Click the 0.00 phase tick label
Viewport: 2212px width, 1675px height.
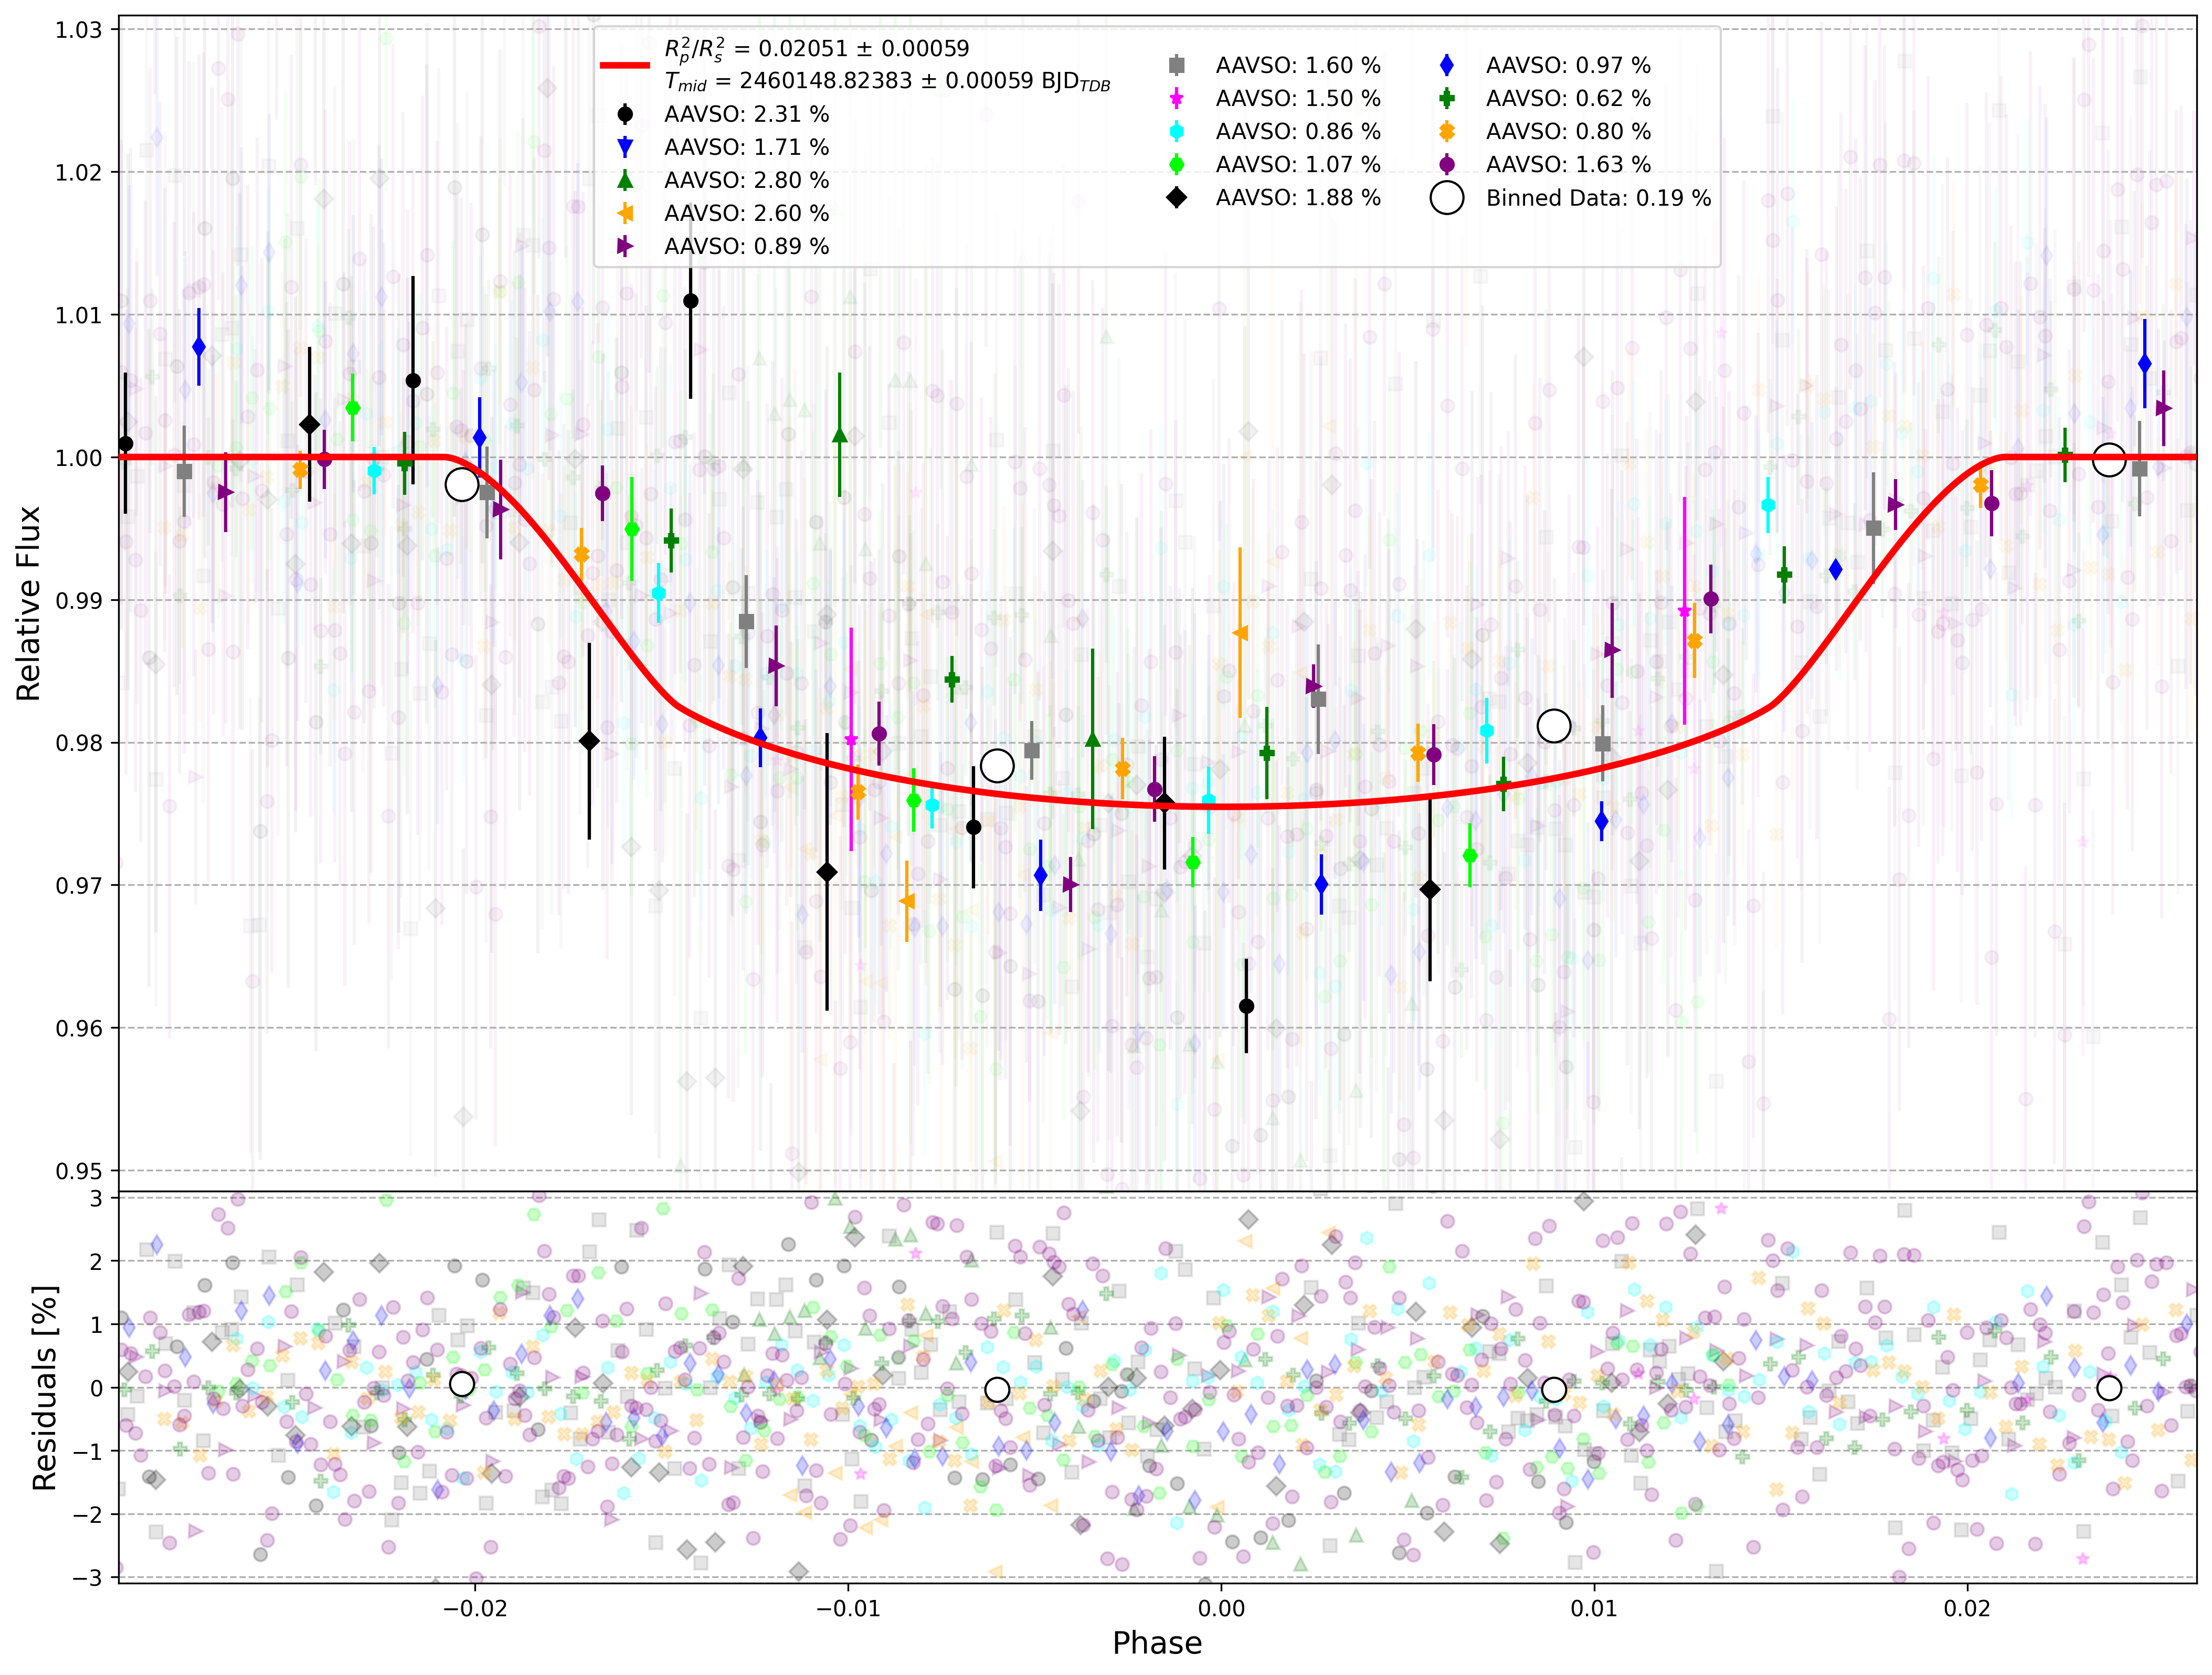[x=1221, y=1609]
